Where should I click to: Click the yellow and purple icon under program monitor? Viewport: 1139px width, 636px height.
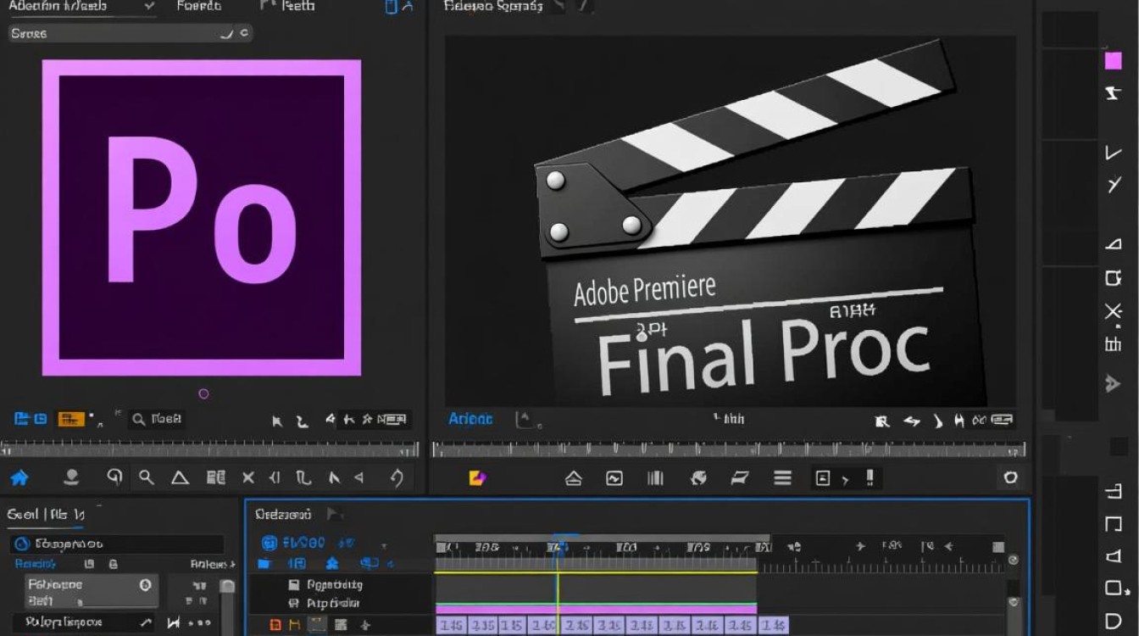(x=477, y=478)
